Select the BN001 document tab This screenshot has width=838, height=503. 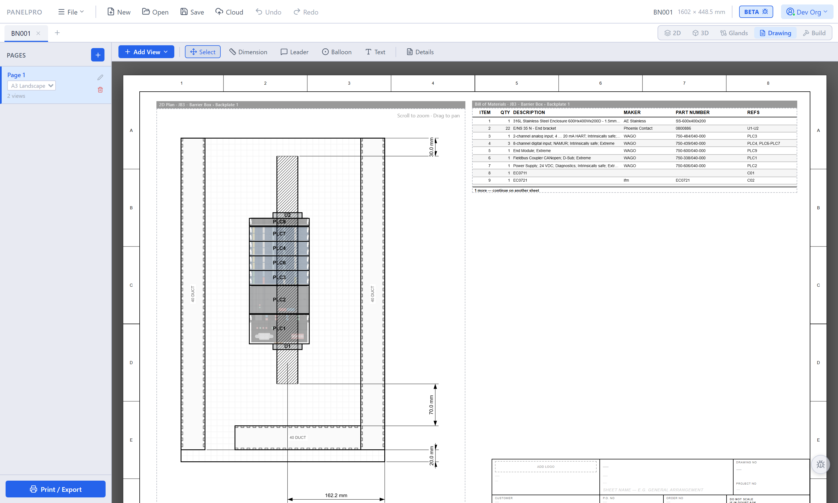coord(21,33)
